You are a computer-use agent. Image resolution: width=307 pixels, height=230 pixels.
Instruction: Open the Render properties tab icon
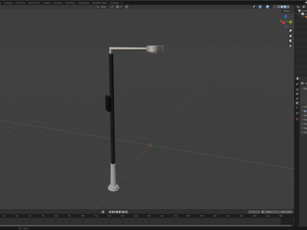pos(297,89)
